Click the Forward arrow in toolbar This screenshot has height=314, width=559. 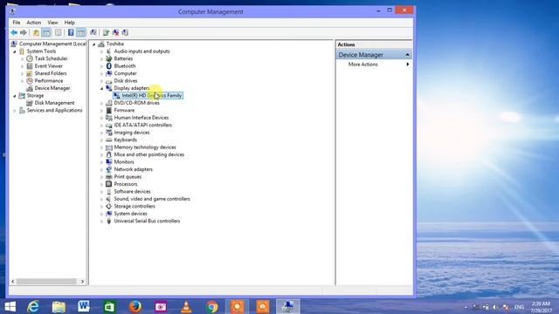pyautogui.click(x=24, y=33)
